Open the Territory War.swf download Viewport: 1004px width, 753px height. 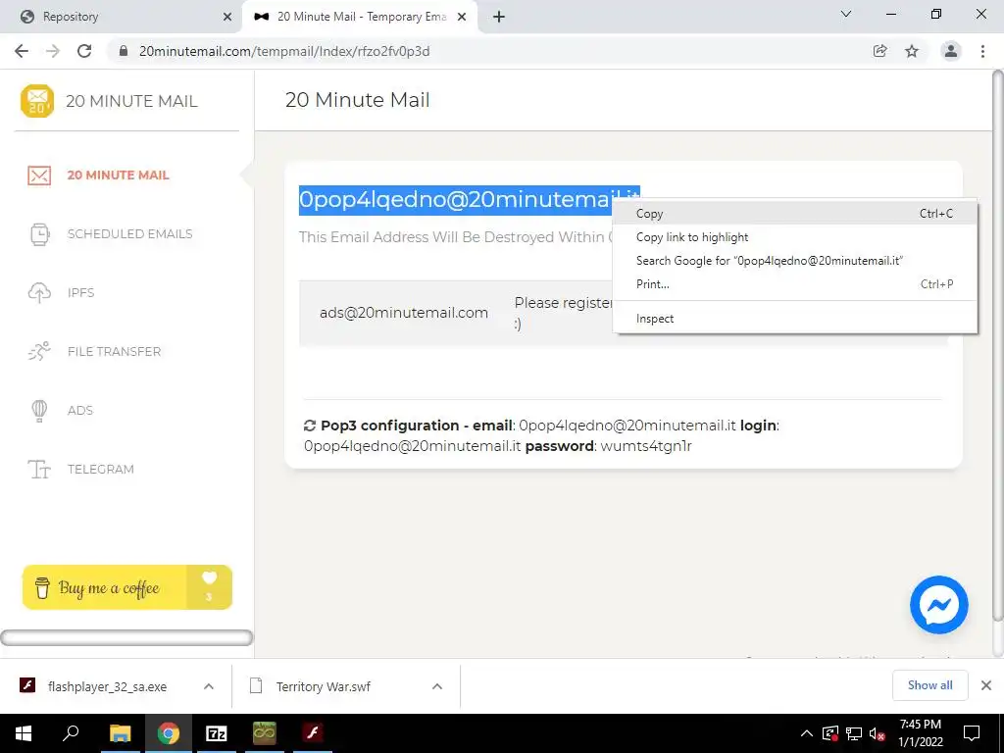pyautogui.click(x=324, y=687)
